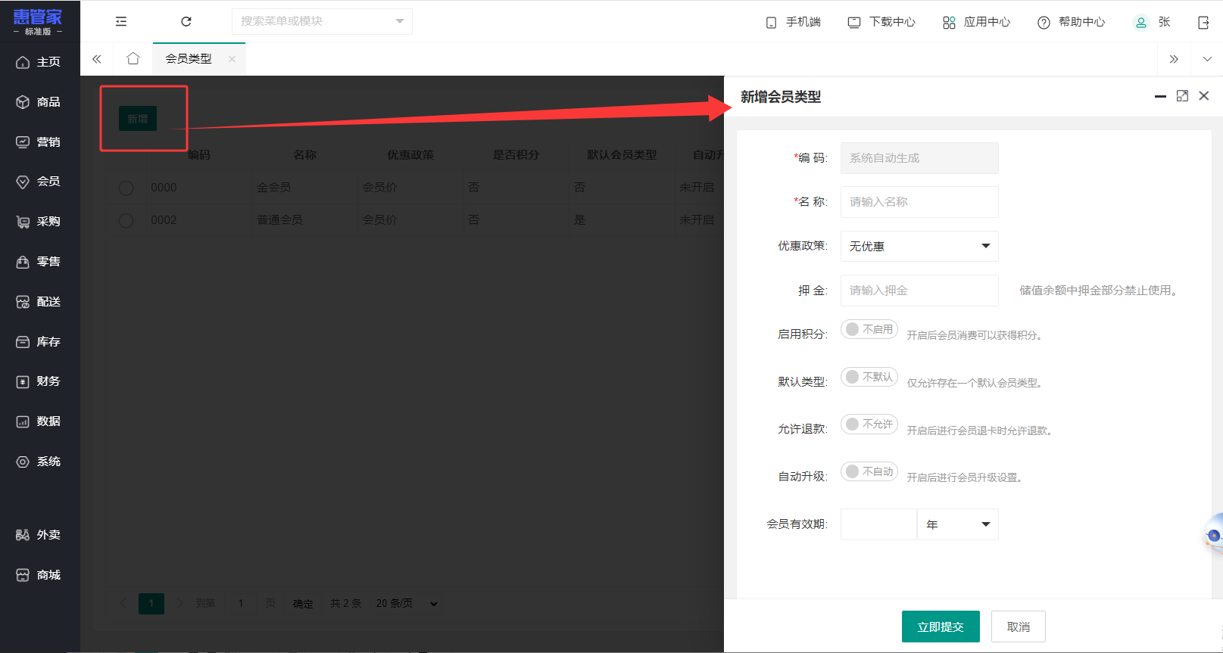The width and height of the screenshot is (1223, 653).
Task: Click the 会员有效期 number input
Action: (x=878, y=524)
